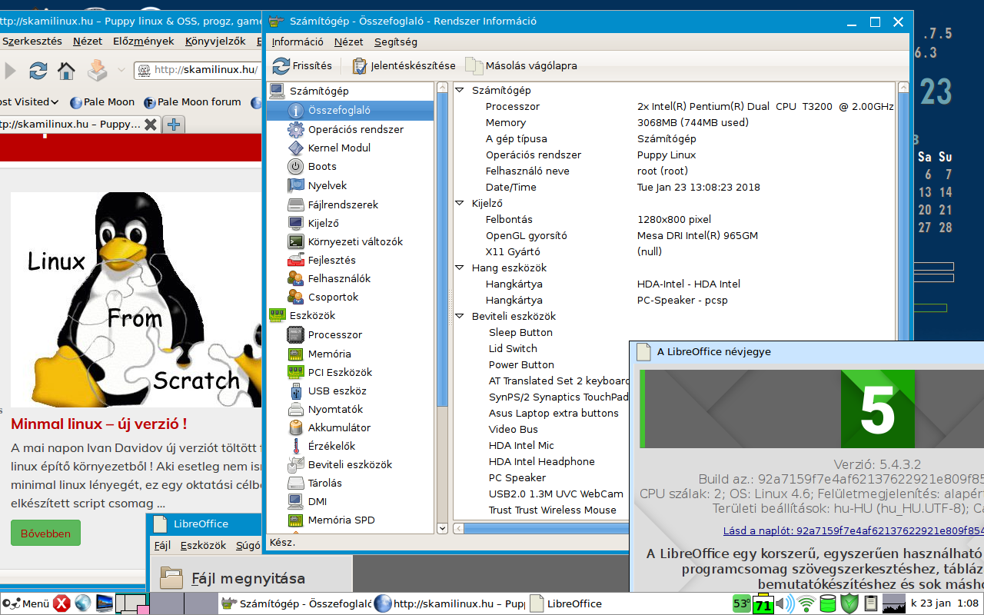Screen dimensions: 984x615
Task: Click the Frissítés refresh toolbar icon
Action: (x=281, y=66)
